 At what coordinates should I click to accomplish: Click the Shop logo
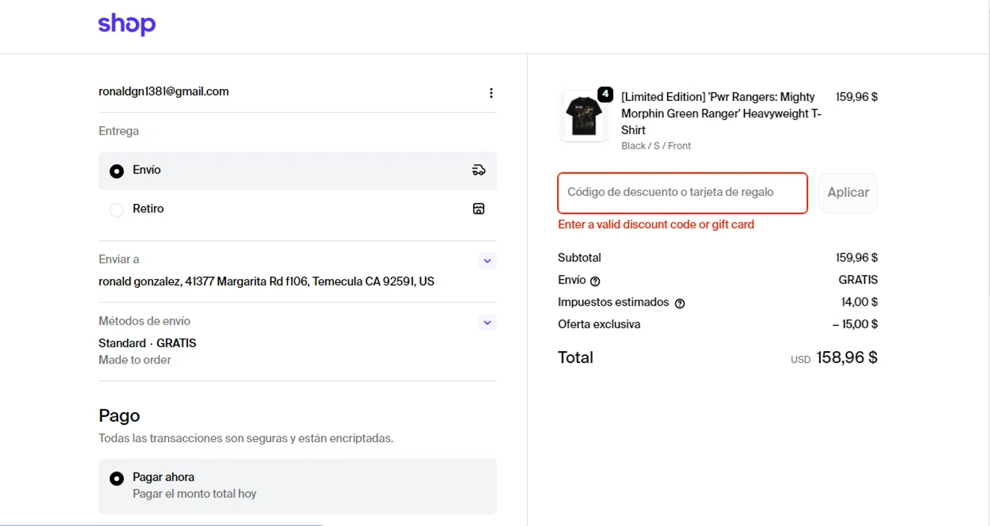pos(127,24)
